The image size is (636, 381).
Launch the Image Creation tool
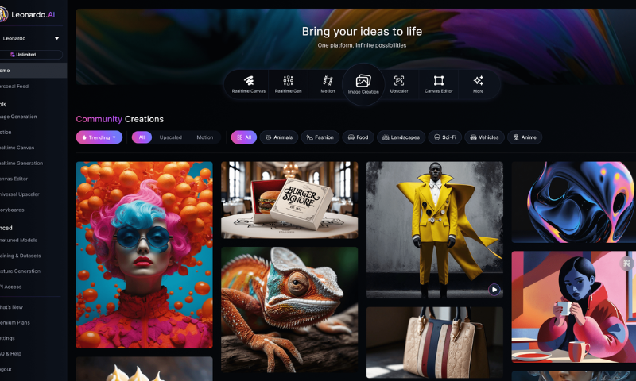click(x=363, y=82)
